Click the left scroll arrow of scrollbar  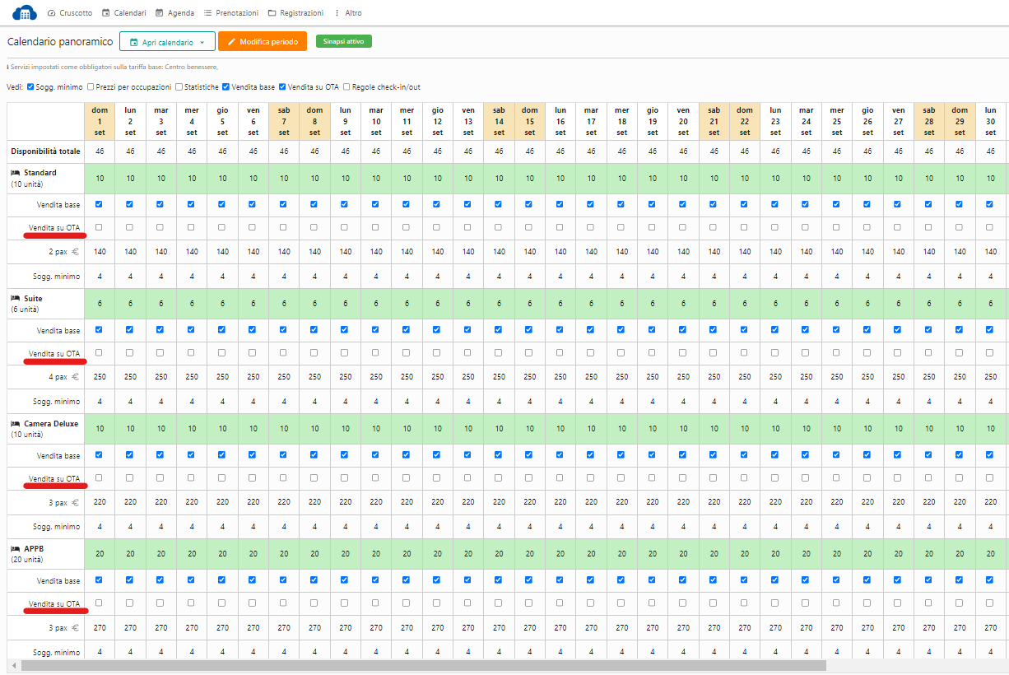[13, 665]
